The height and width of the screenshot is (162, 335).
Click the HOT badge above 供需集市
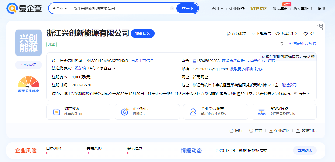coord(287,4)
